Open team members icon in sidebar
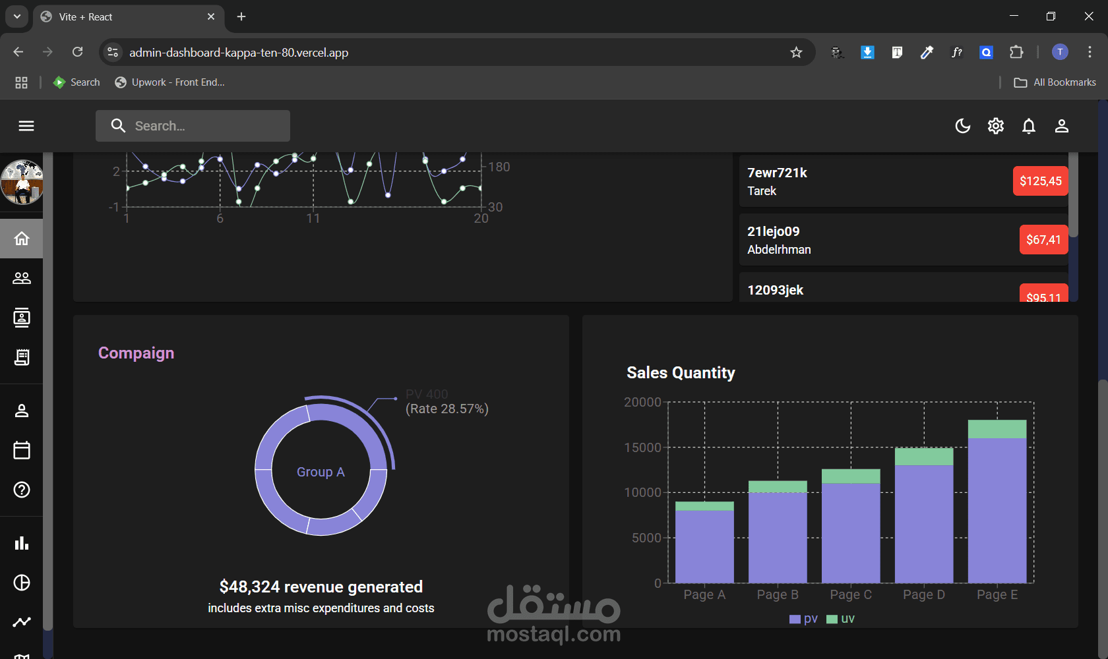 click(x=22, y=278)
